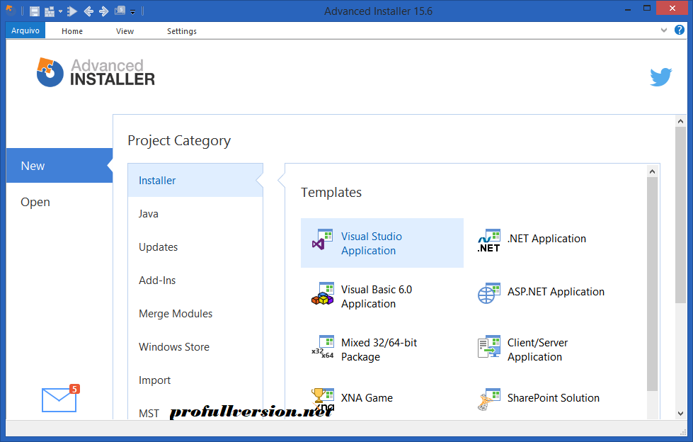Select the ASP.NET Application template
Viewport: 693px width, 442px height.
555,292
